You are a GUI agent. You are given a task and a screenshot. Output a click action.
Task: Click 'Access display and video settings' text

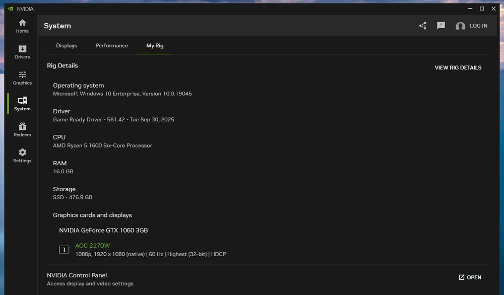pyautogui.click(x=90, y=284)
